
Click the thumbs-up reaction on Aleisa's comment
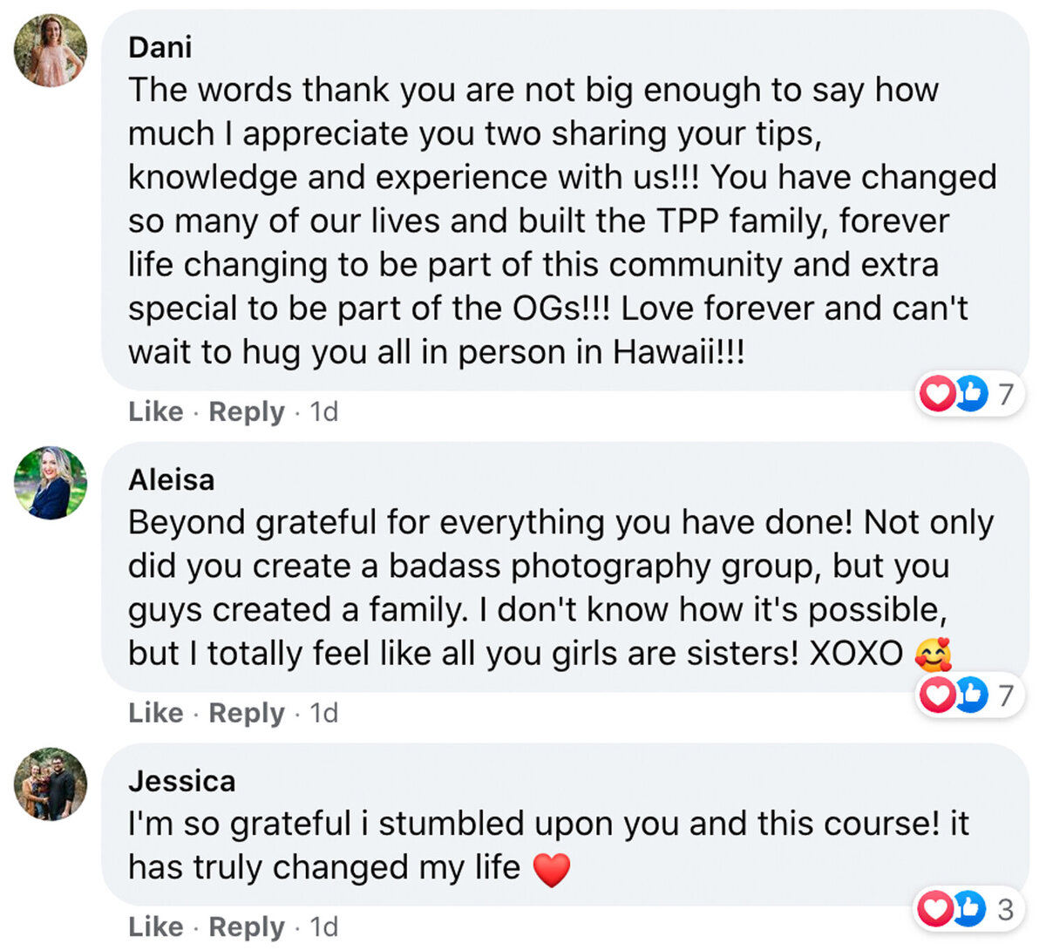tap(970, 695)
